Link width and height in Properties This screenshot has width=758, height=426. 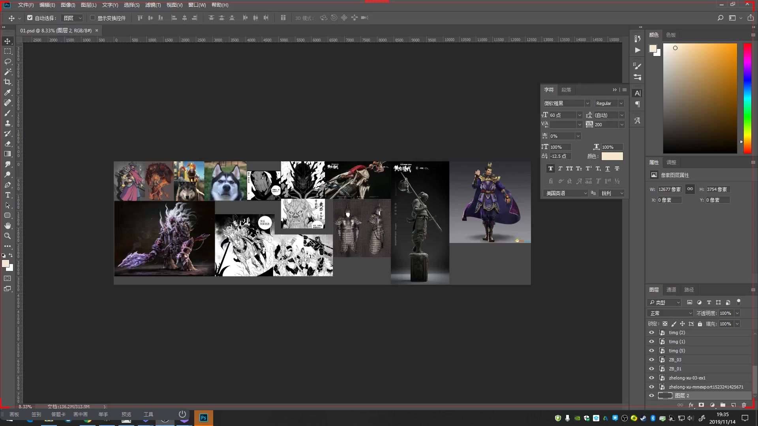pos(690,189)
